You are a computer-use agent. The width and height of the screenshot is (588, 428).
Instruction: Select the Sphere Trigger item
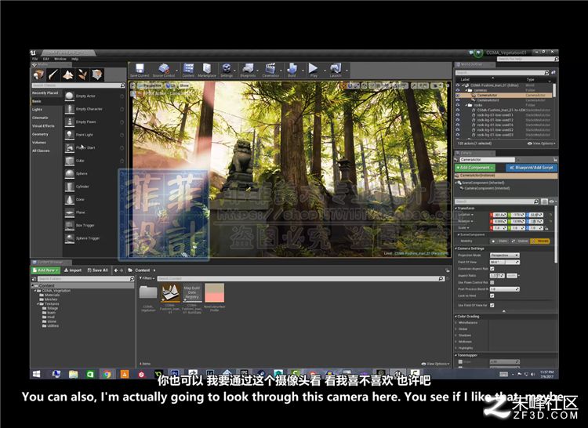[x=94, y=238]
